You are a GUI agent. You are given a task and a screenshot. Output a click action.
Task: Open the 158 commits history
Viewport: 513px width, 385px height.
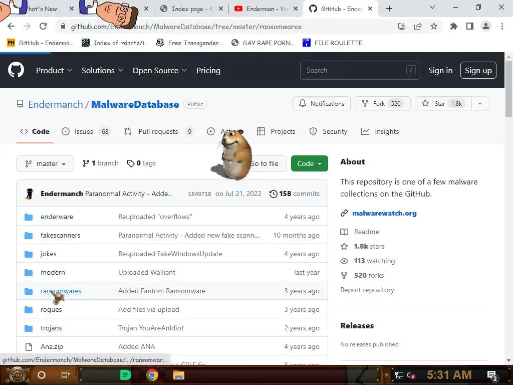(295, 194)
